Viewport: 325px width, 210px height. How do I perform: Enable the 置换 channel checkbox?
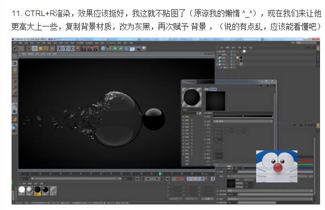tap(192, 154)
